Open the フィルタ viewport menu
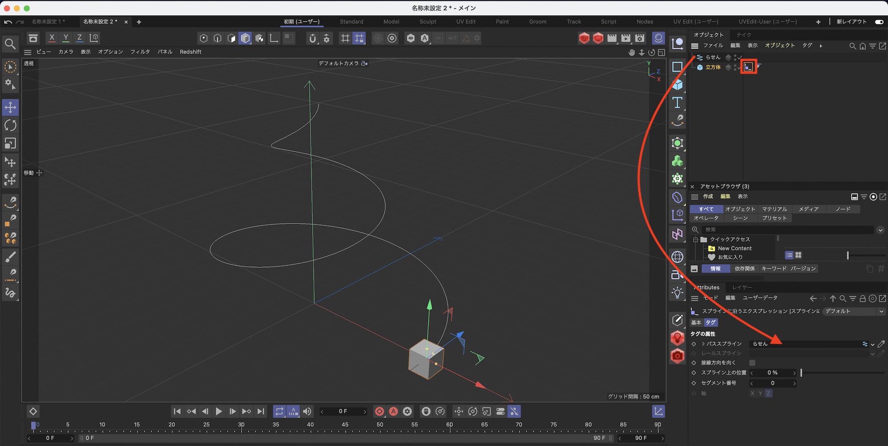 point(140,52)
